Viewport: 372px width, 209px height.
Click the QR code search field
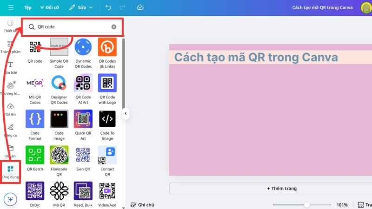coord(73,27)
